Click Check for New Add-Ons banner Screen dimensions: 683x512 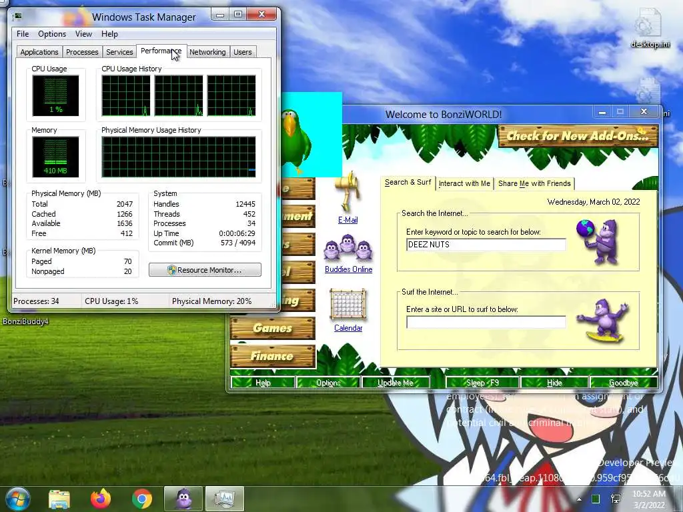click(578, 136)
